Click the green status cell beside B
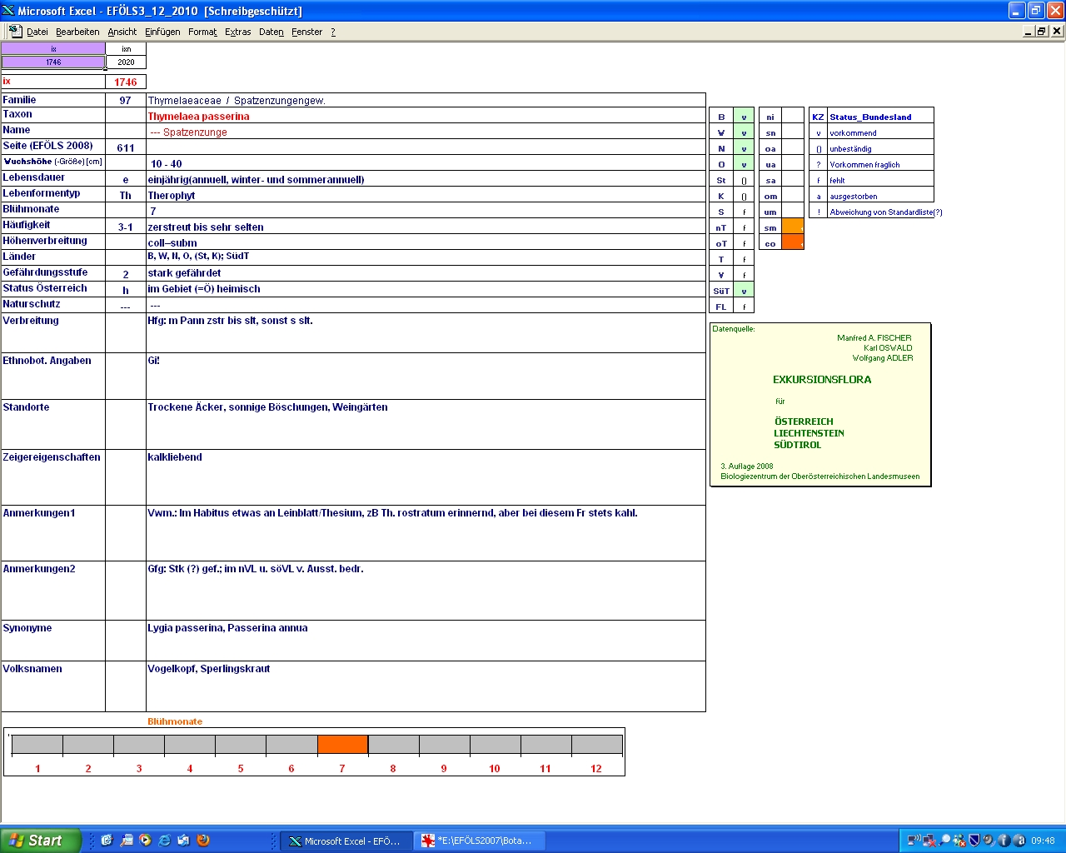Viewport: 1066px width, 853px height. pyautogui.click(x=744, y=117)
